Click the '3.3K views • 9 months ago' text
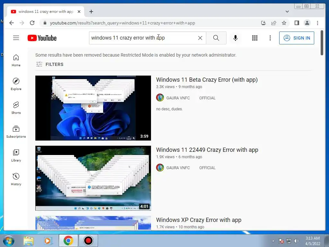The image size is (329, 247). point(179,87)
